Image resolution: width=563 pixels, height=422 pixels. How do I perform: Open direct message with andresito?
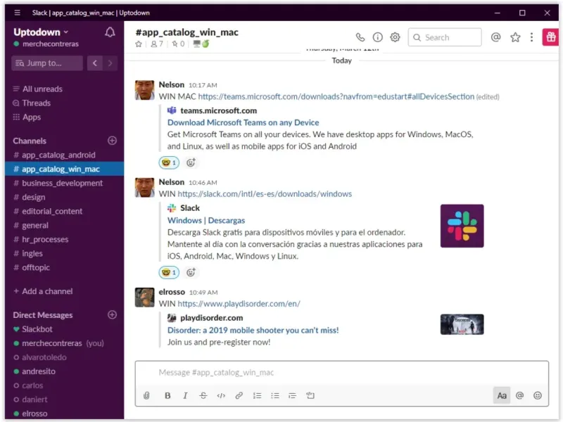(x=39, y=371)
